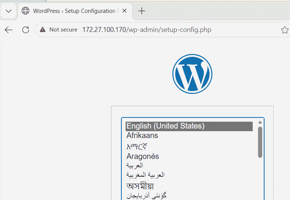Bookmark this page with star icon
Viewport: 290px width, 200px height.
pos(285,30)
